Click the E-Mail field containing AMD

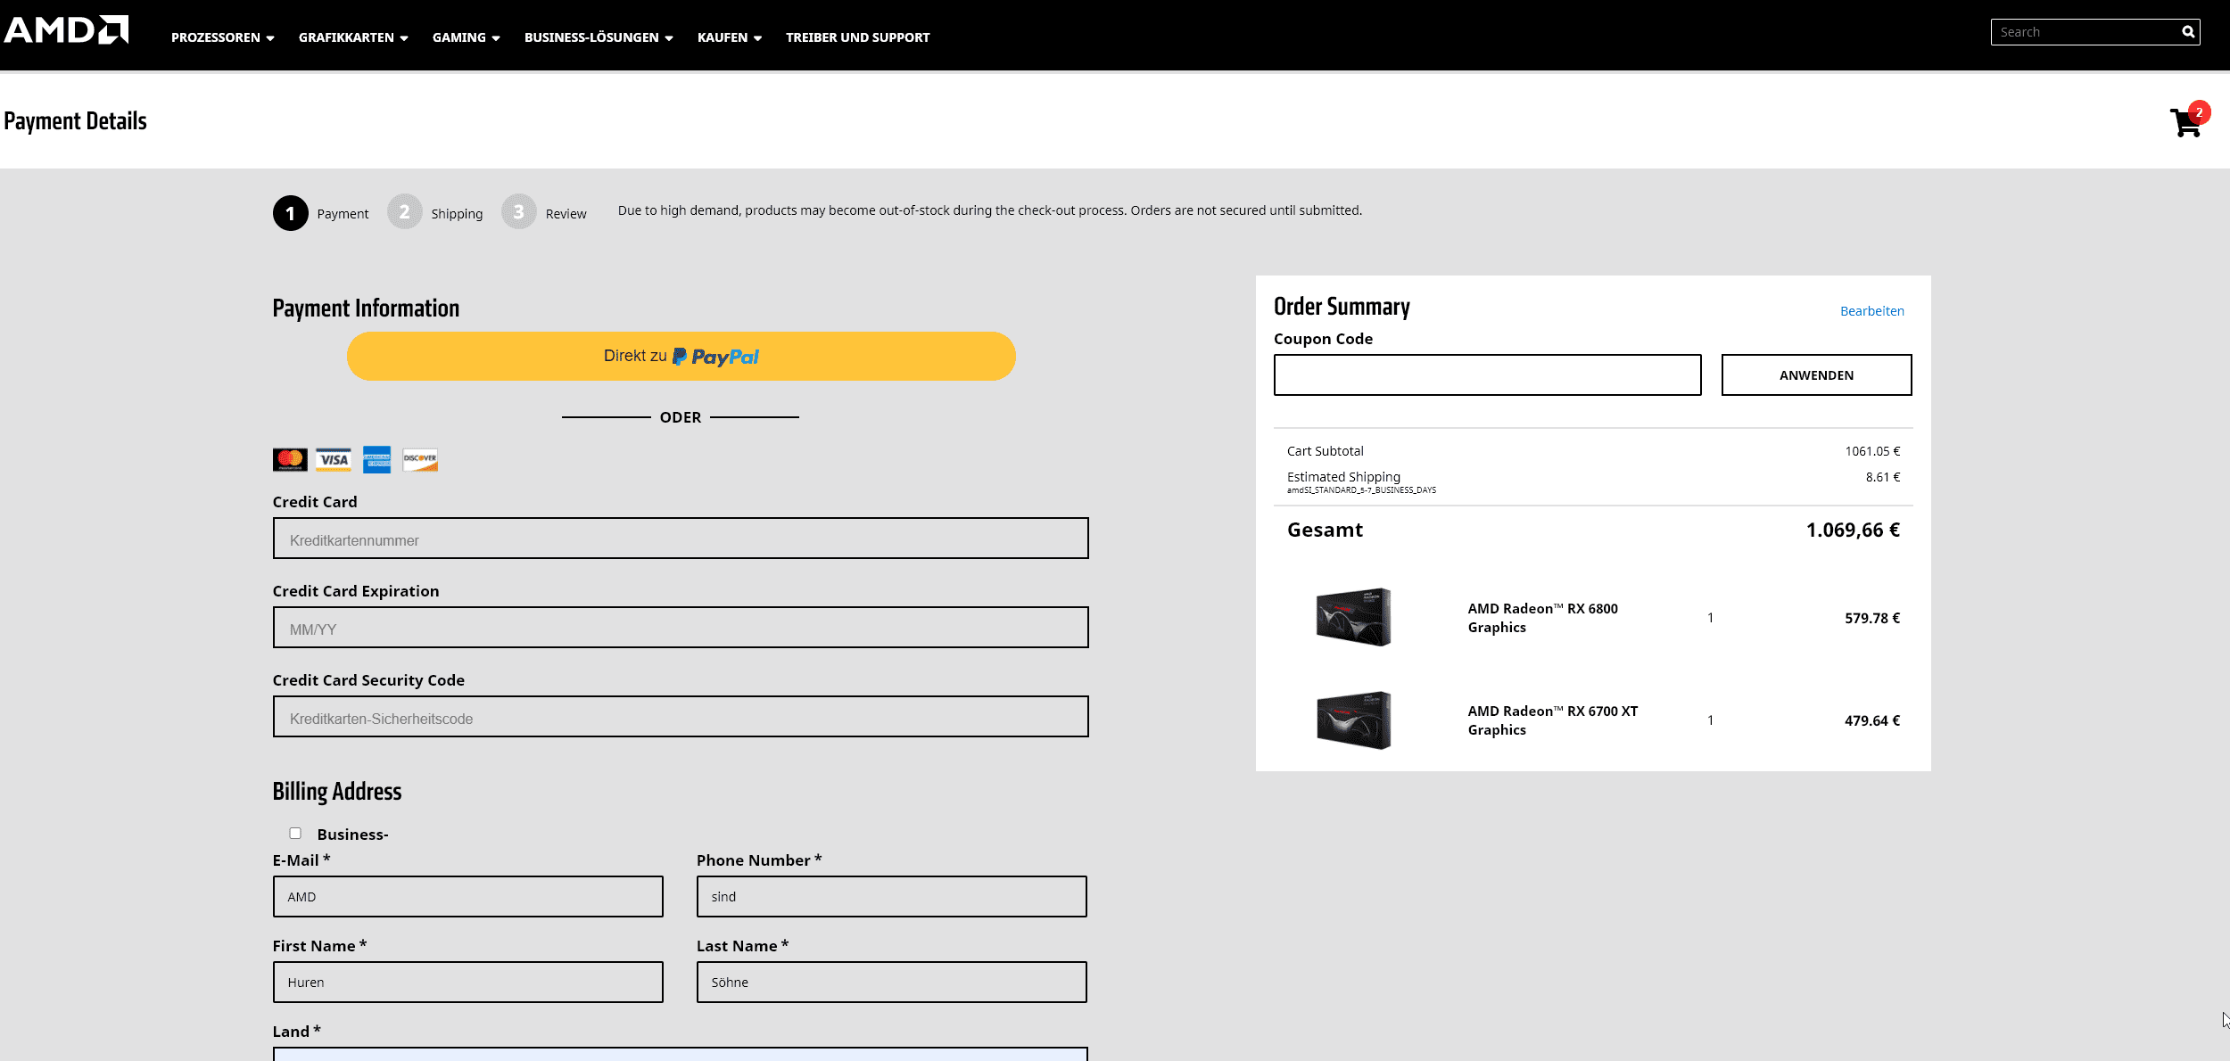pyautogui.click(x=468, y=896)
